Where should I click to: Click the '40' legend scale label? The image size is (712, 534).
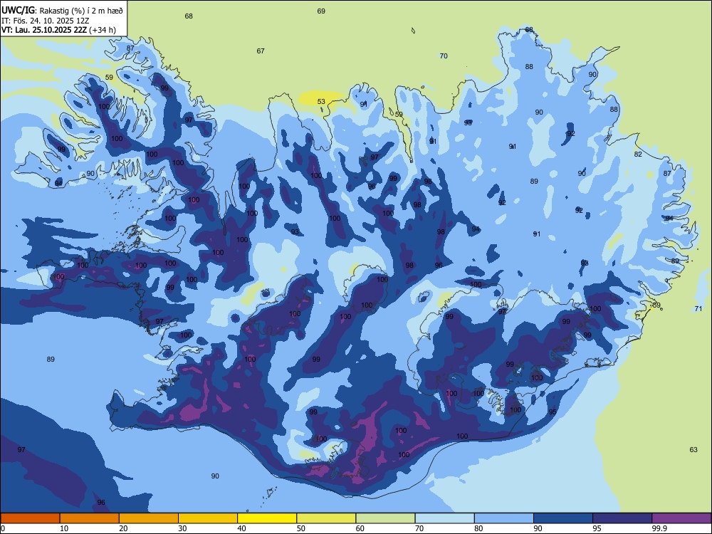coord(242,528)
